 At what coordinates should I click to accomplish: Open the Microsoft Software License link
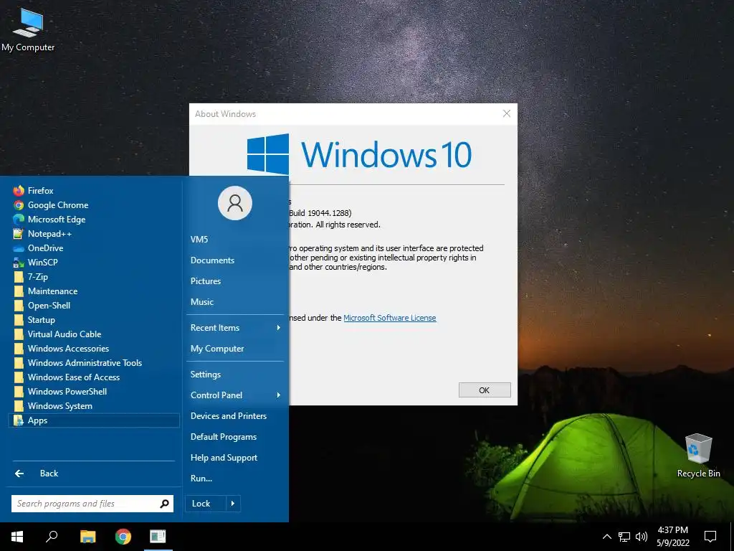pyautogui.click(x=389, y=318)
